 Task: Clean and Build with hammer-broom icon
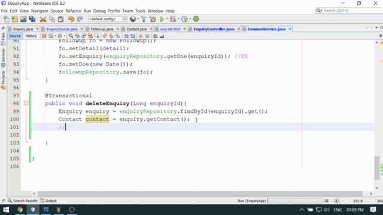(x=153, y=19)
